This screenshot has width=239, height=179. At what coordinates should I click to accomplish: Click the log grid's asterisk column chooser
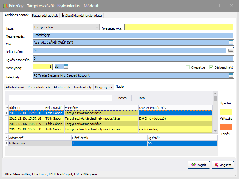coord(7,107)
